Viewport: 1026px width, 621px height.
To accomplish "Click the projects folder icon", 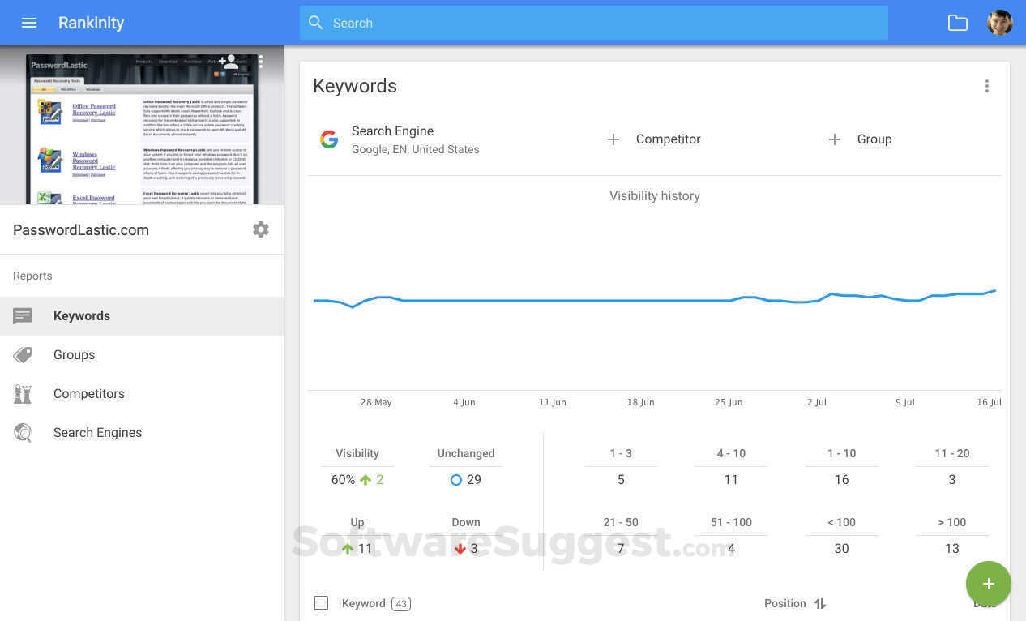I will click(958, 23).
